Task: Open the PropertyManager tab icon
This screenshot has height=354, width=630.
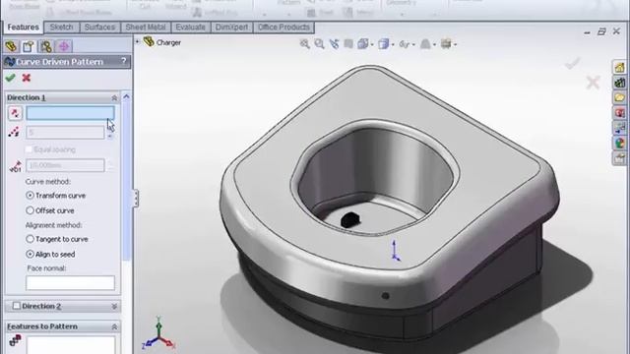Action: click(29, 46)
